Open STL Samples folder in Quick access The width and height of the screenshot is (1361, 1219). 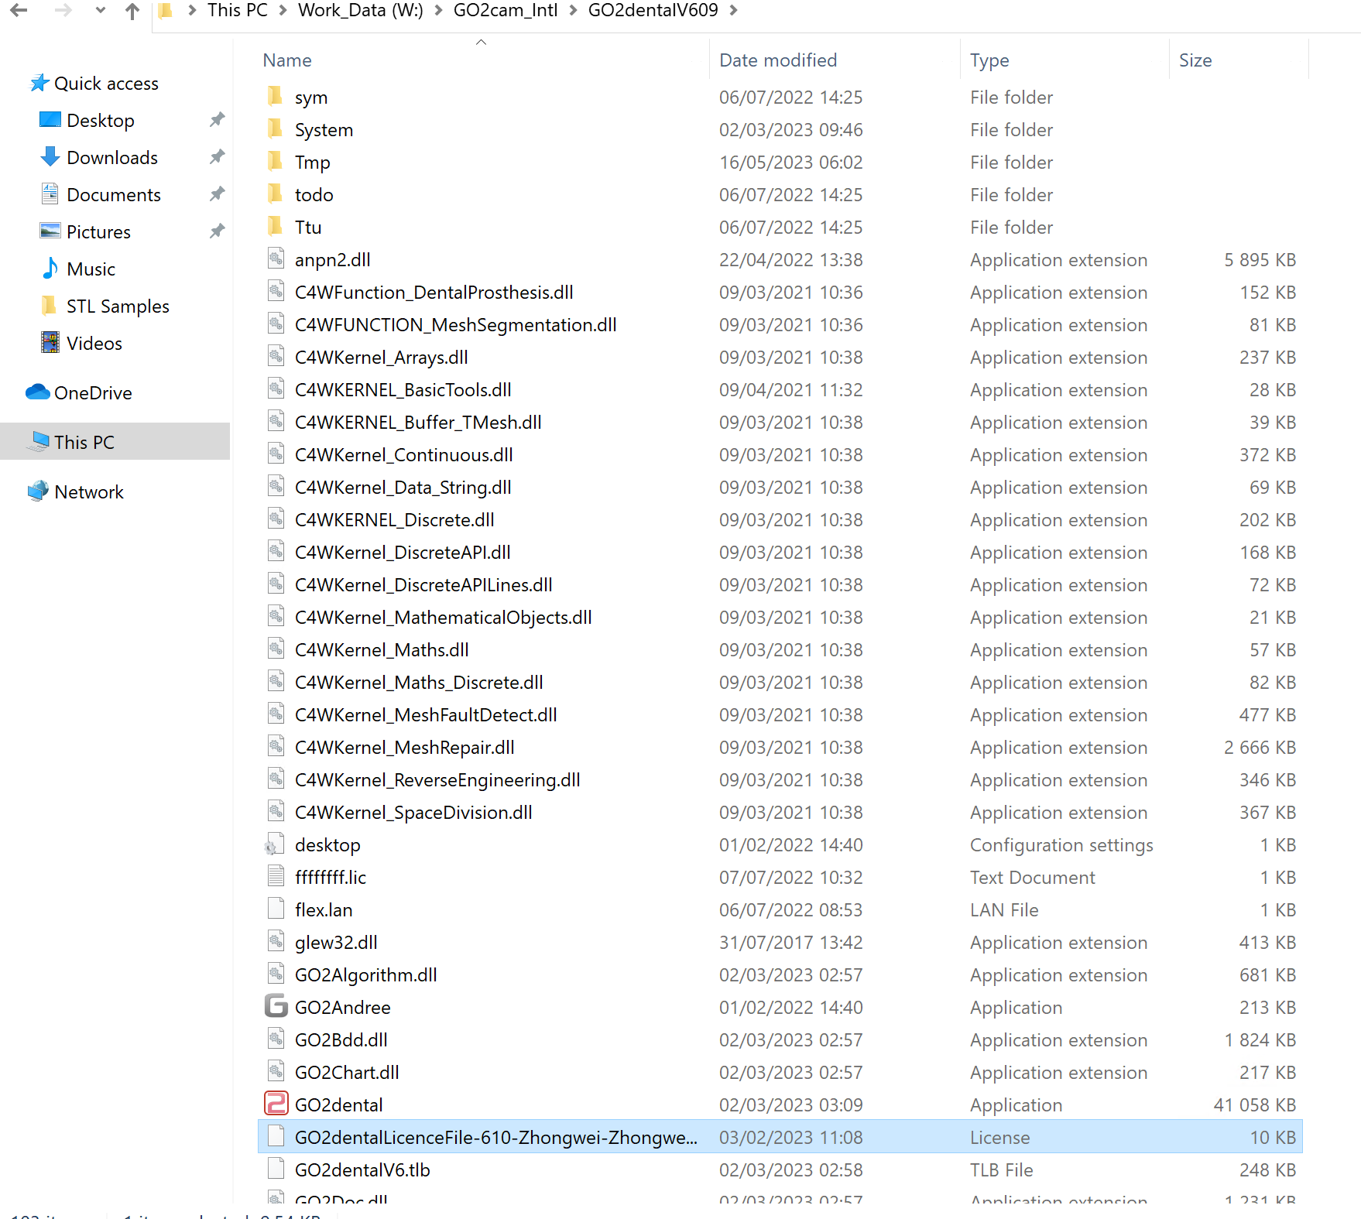118,306
